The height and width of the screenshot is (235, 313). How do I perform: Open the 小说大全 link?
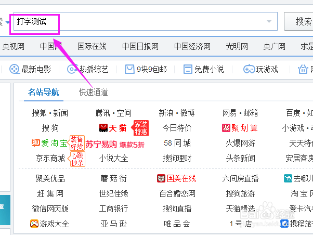113,159
